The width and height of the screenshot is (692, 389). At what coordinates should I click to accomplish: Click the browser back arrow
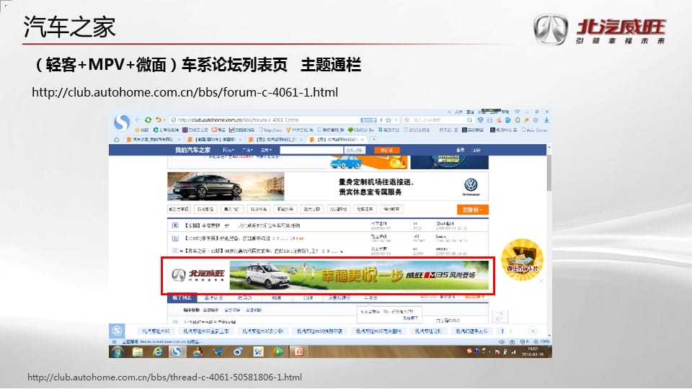(138, 120)
